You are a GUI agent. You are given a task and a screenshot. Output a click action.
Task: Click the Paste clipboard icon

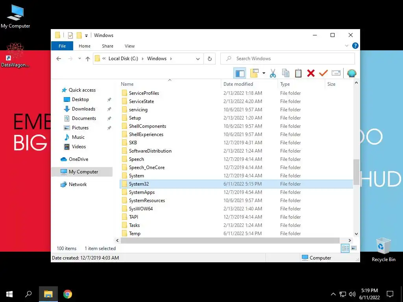298,73
